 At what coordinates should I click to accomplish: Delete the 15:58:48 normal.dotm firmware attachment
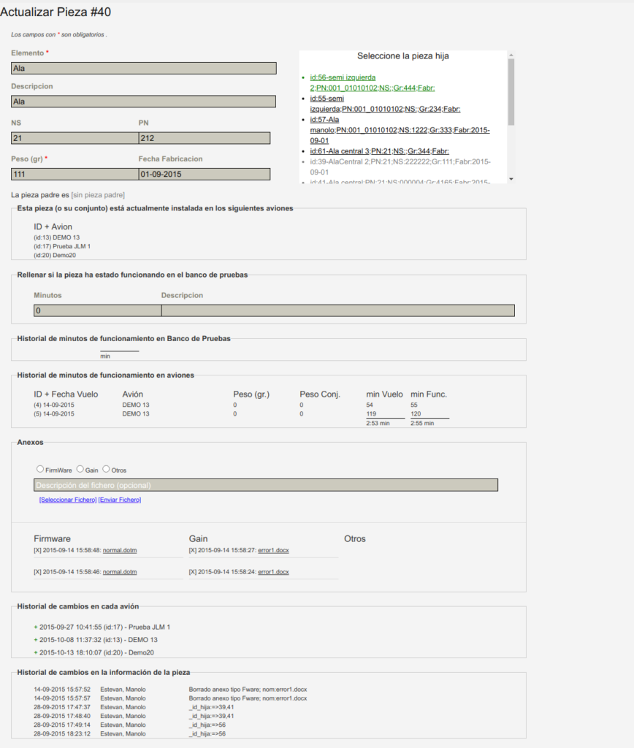click(38, 551)
